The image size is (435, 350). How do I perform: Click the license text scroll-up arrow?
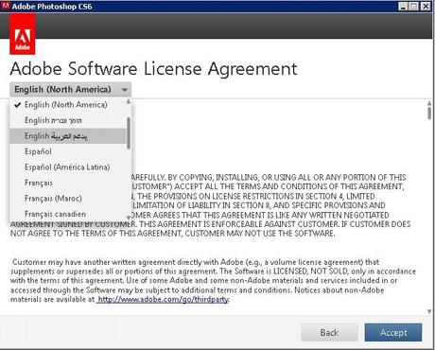[x=429, y=103]
